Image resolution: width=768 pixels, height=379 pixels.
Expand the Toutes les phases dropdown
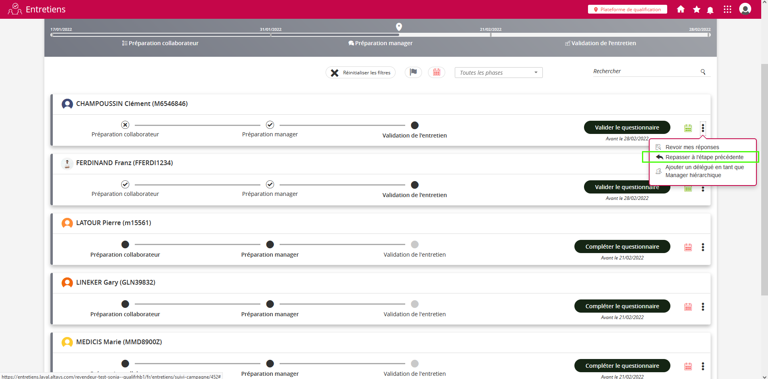498,73
